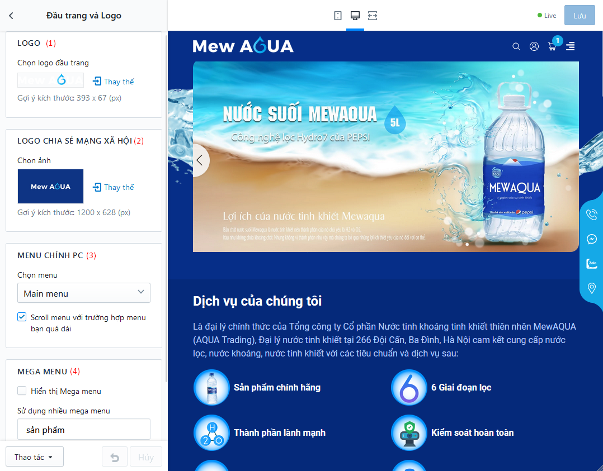Open the Thao tác dropdown
Image resolution: width=603 pixels, height=471 pixels.
point(35,457)
